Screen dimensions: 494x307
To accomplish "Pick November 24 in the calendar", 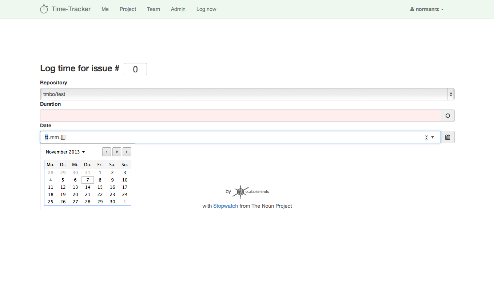I will tap(125, 195).
